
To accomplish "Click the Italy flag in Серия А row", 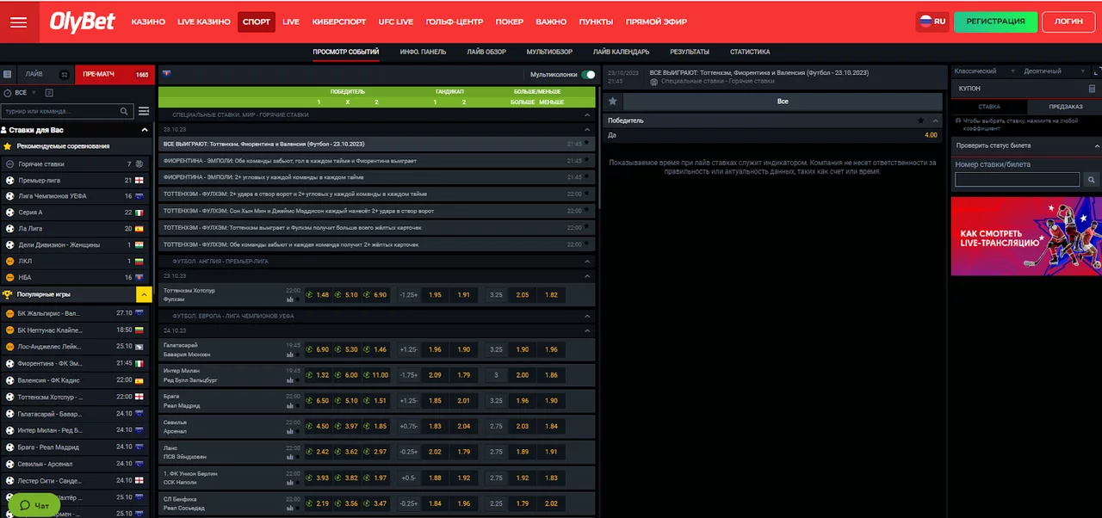I will [x=139, y=213].
